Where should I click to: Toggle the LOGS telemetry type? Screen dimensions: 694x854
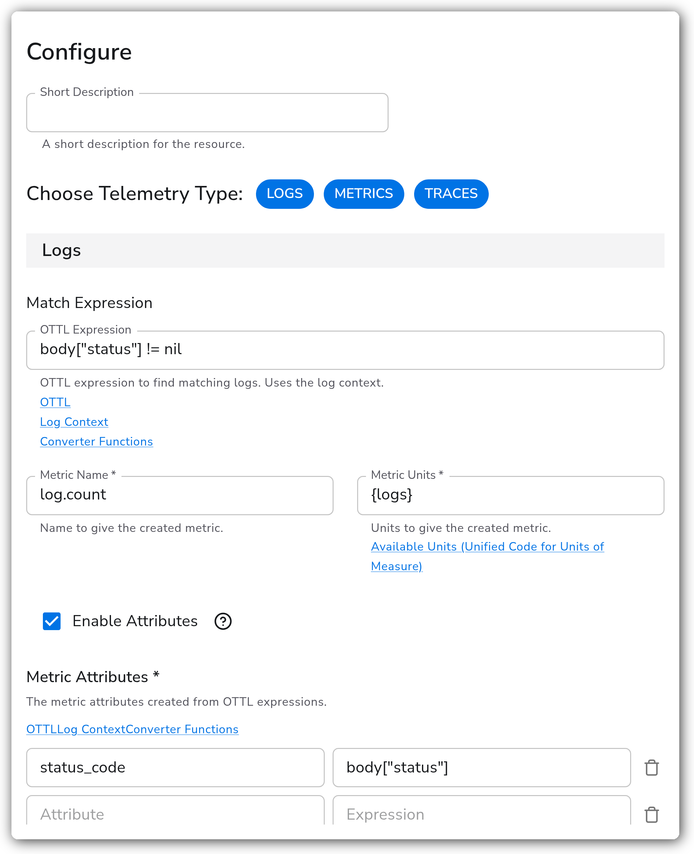[x=284, y=194]
